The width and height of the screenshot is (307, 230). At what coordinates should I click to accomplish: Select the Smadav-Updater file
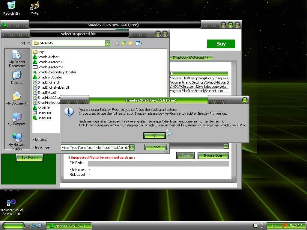coord(48,77)
